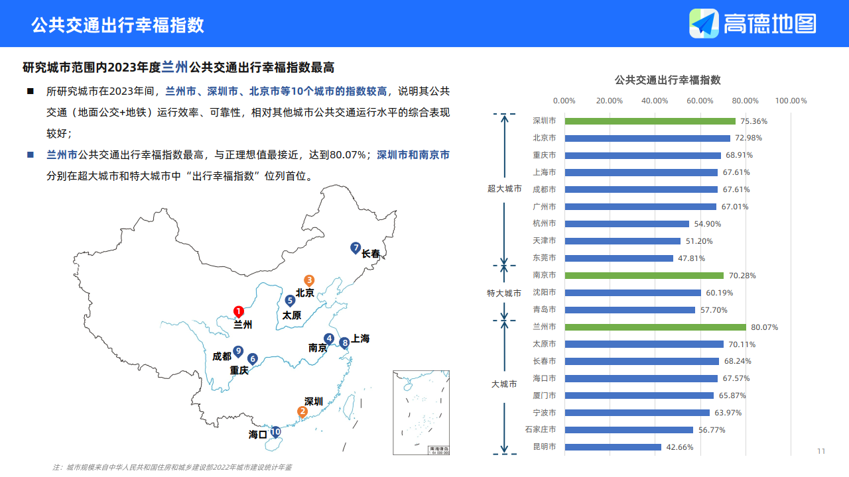Click the city label 青岛市 in chart
This screenshot has width=849, height=477.
click(544, 309)
